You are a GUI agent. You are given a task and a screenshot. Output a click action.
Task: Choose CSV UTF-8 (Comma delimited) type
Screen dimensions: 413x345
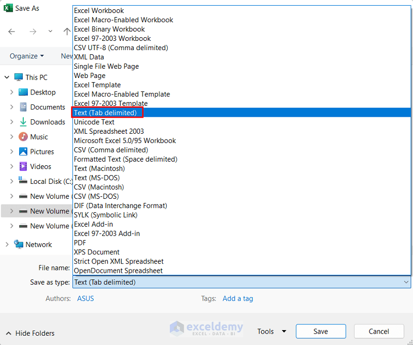pyautogui.click(x=242, y=48)
